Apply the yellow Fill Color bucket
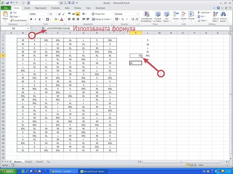 tap(56, 19)
